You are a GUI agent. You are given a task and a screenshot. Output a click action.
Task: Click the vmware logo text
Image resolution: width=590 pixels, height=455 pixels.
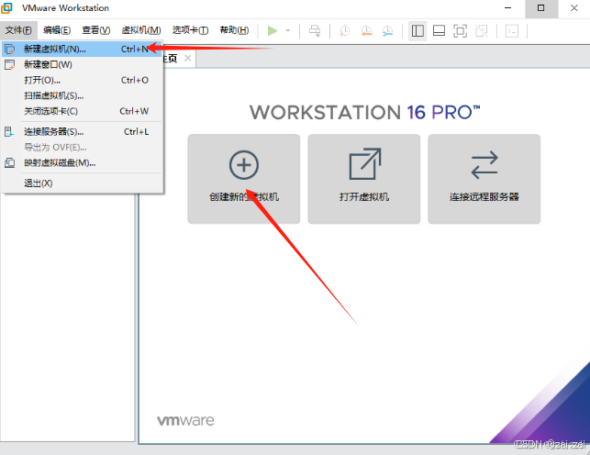(186, 420)
